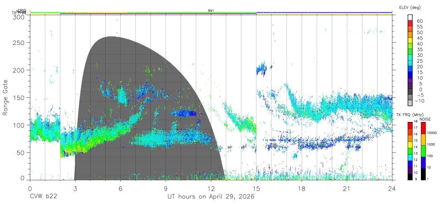
Task: Click the 30 label on the ELEV scale
Action: pos(420,55)
